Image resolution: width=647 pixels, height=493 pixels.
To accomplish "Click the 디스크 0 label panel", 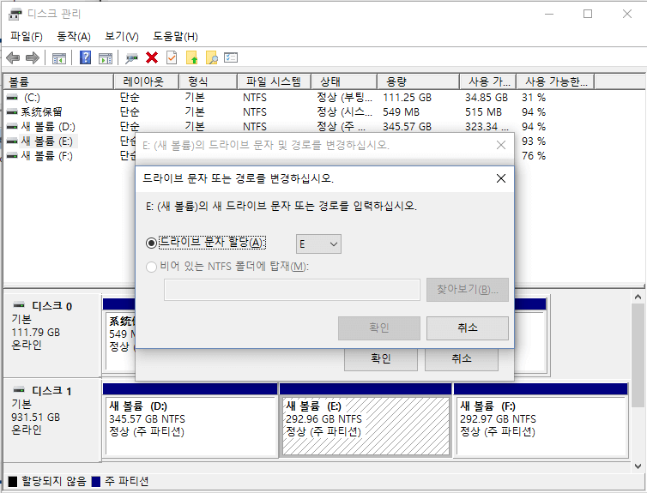I will tap(52, 335).
